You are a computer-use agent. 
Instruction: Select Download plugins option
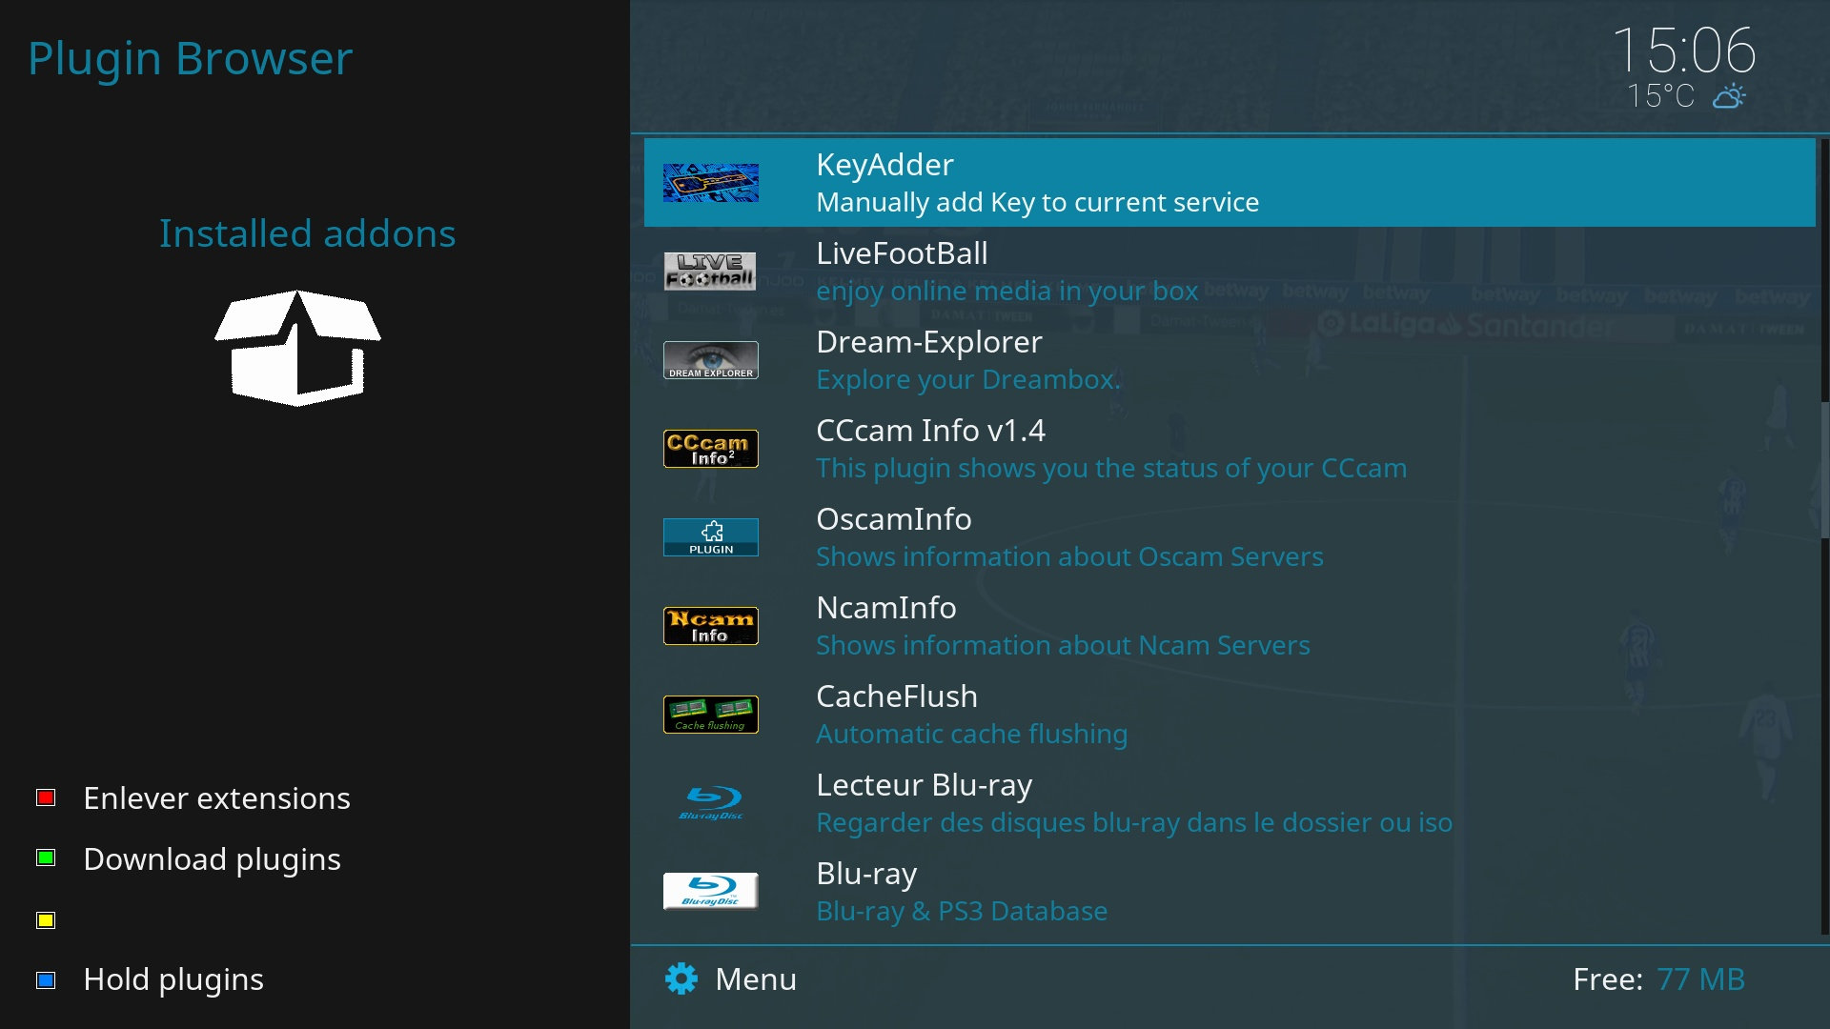pyautogui.click(x=213, y=858)
